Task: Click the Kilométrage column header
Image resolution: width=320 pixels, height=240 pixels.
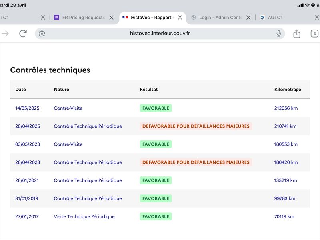Action: click(288, 89)
